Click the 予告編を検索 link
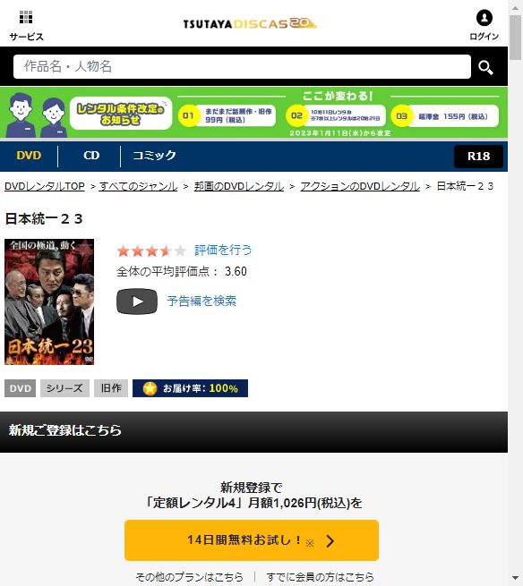 [201, 301]
